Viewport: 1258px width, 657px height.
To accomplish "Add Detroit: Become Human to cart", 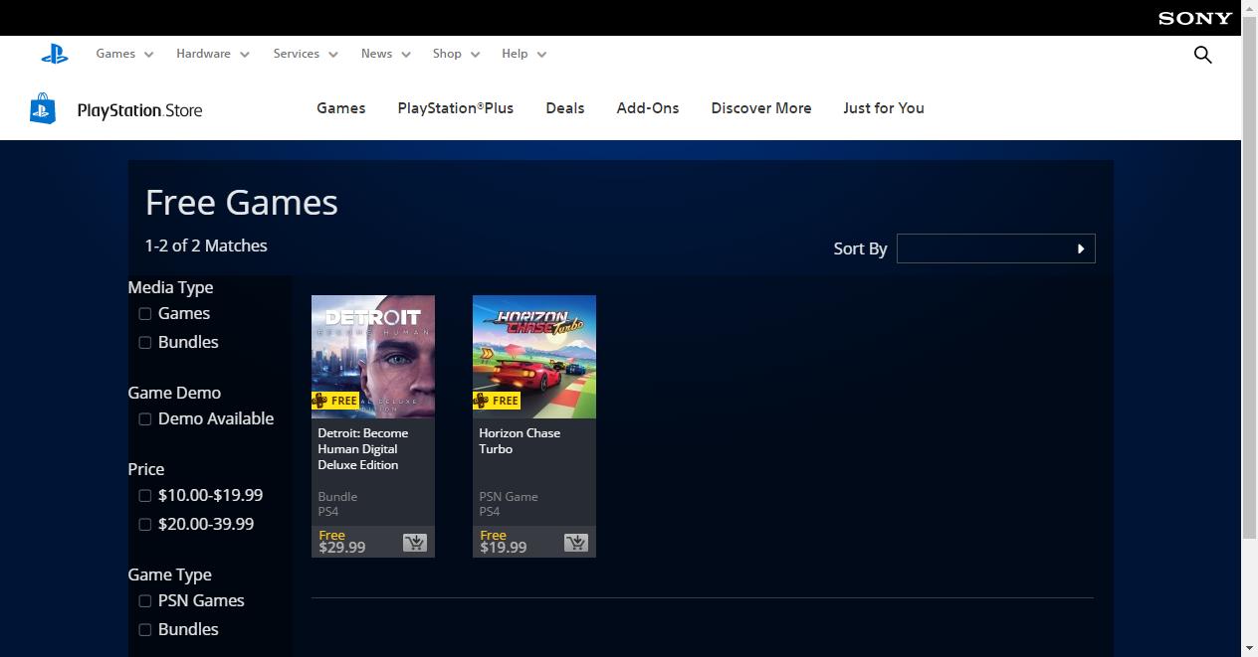I will [415, 542].
